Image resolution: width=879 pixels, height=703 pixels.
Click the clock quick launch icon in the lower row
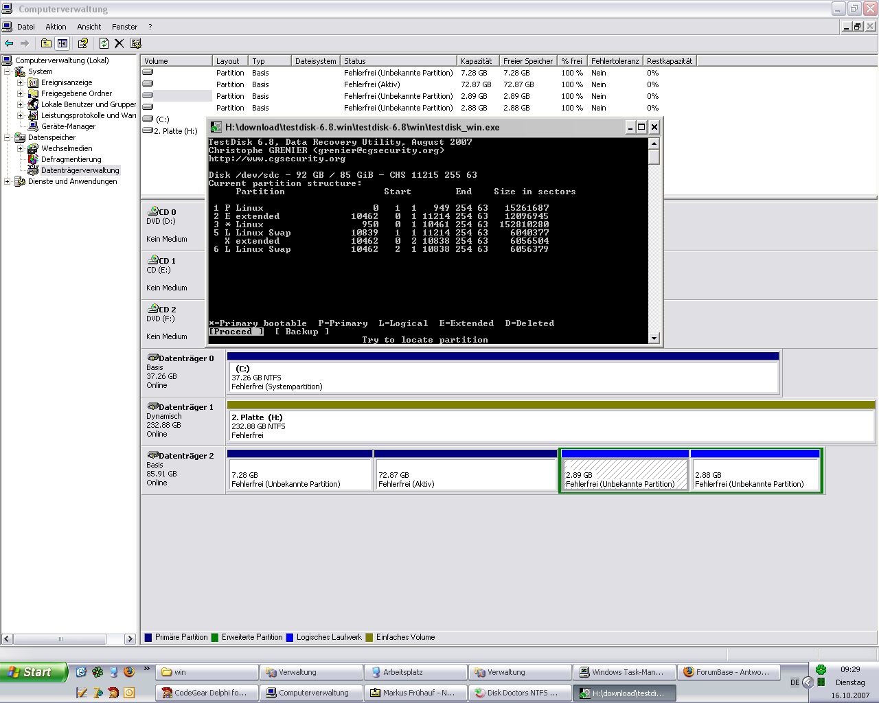tap(129, 693)
